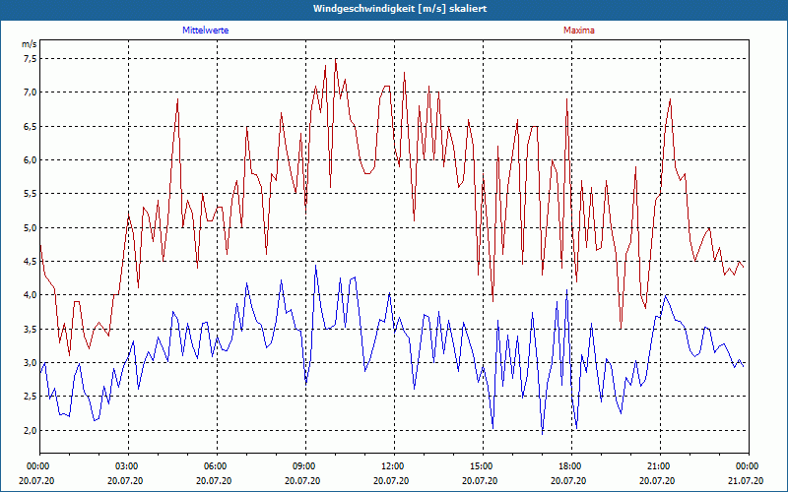The width and height of the screenshot is (788, 492).
Task: Select the '4,5' y-axis tick label
Action: coord(30,262)
